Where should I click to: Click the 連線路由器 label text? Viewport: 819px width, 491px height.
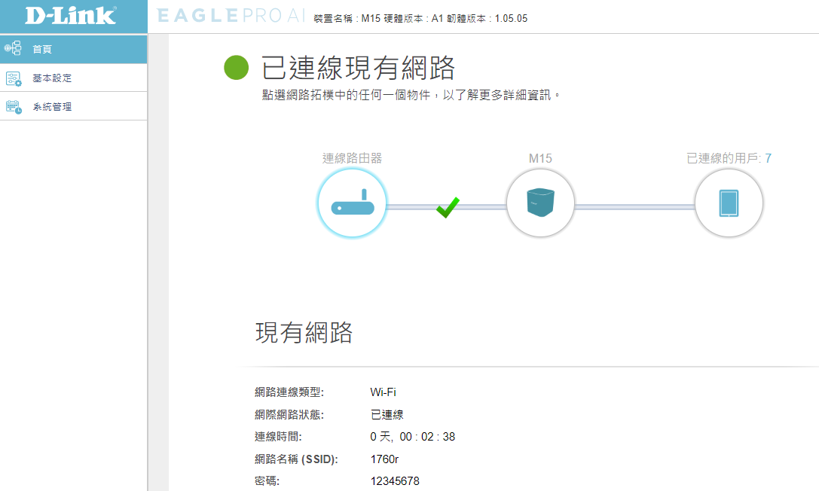[x=352, y=158]
